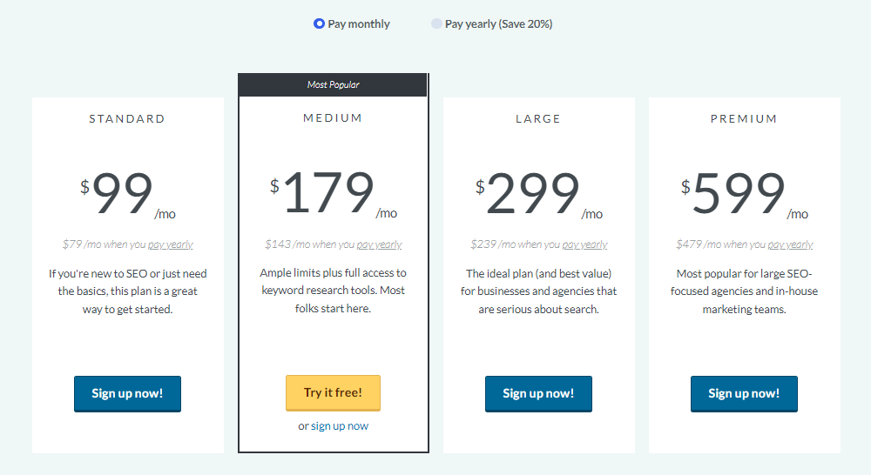Click the $179 /mo price

click(334, 193)
